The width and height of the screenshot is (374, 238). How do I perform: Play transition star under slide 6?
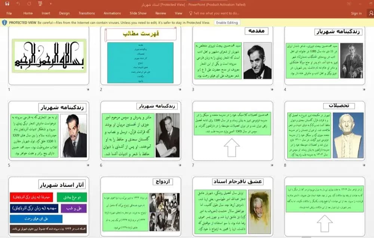coord(180,165)
